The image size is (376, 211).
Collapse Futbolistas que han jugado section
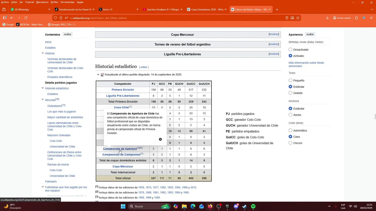coord(43,187)
